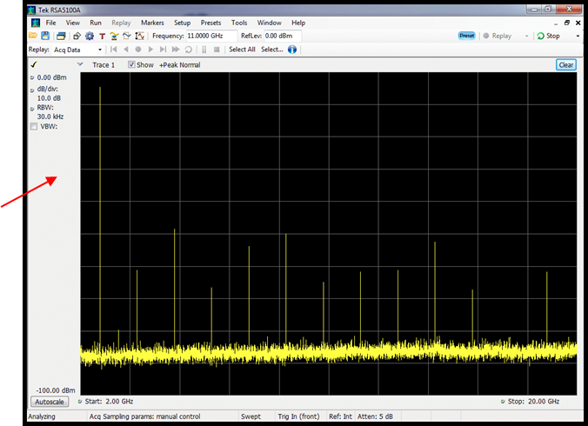Toggle the Show trace checkbox
The height and width of the screenshot is (426, 588).
[x=132, y=65]
